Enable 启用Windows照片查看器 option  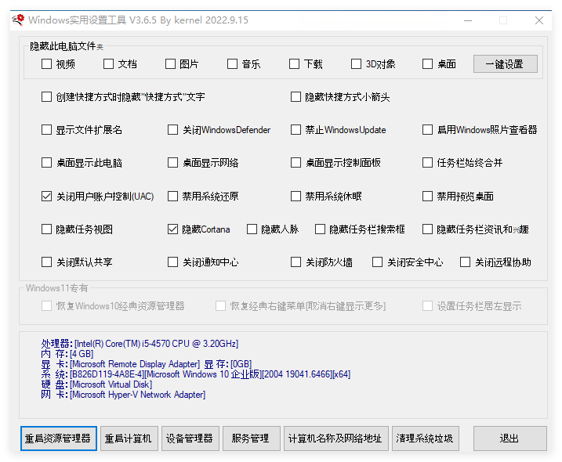(427, 130)
